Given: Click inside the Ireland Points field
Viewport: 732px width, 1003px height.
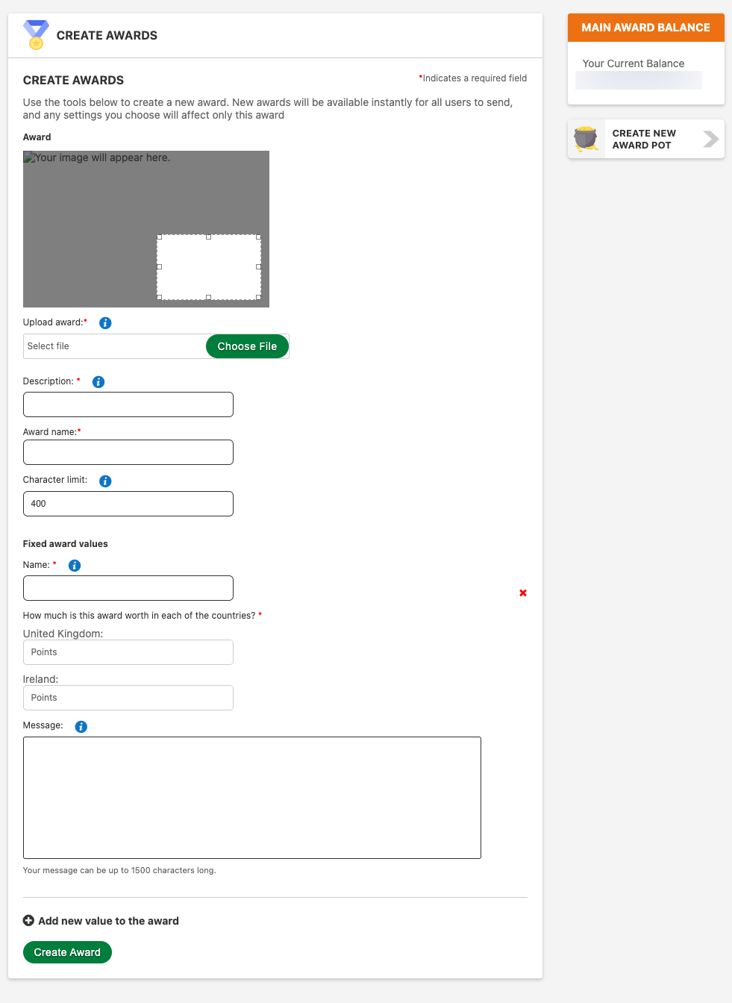Looking at the screenshot, I should pyautogui.click(x=127, y=697).
